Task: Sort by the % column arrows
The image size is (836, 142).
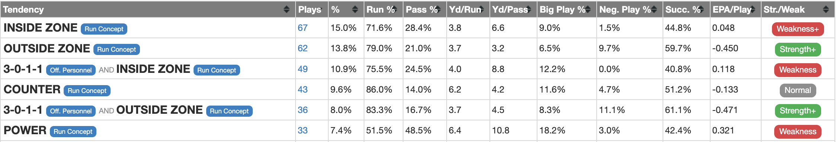Action: pos(355,9)
